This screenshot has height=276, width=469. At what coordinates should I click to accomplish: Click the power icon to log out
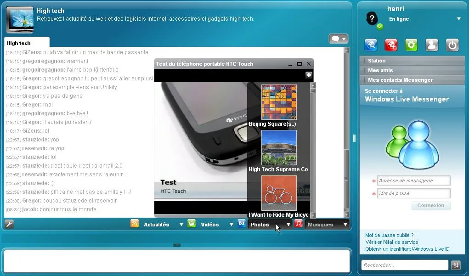coord(452,45)
